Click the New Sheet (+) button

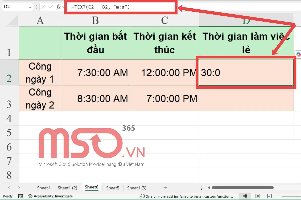click(x=165, y=188)
